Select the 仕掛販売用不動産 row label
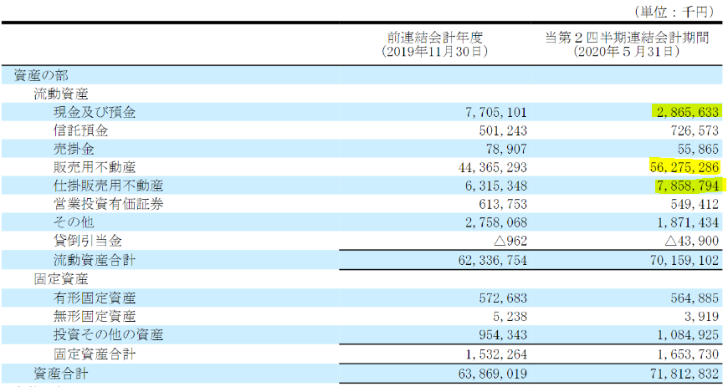 click(x=108, y=186)
